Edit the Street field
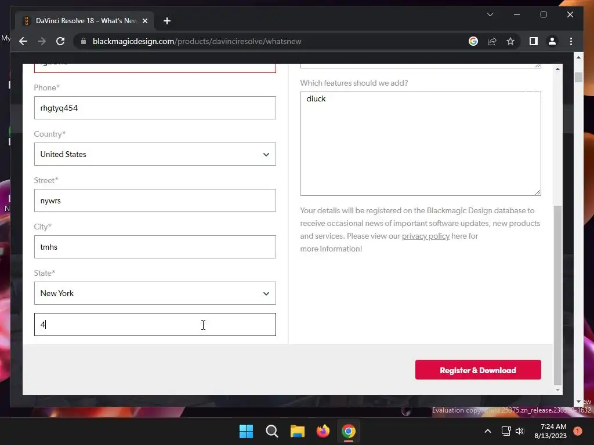The height and width of the screenshot is (445, 594). pyautogui.click(x=155, y=200)
